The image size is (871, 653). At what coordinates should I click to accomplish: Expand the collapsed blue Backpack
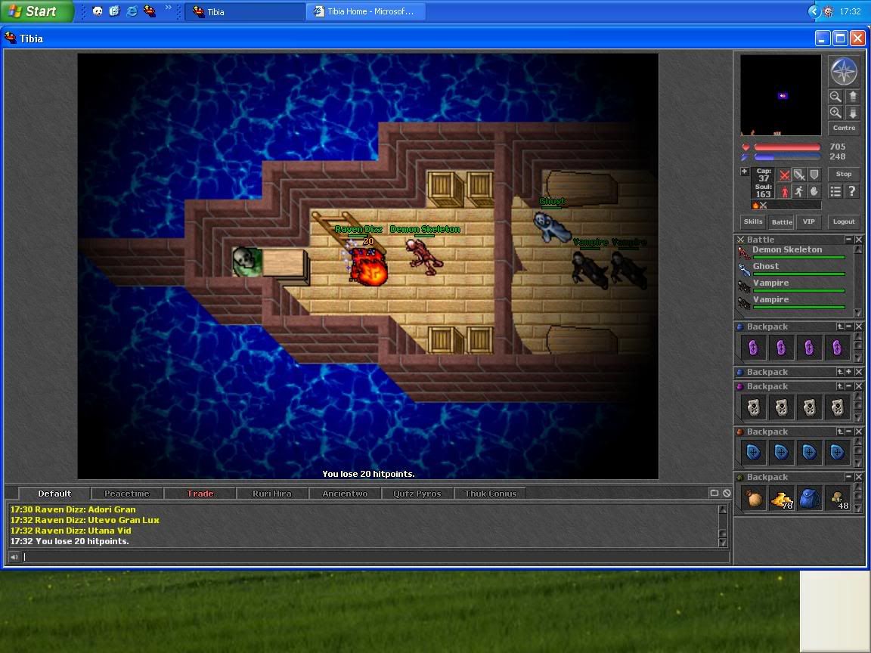pyautogui.click(x=849, y=372)
